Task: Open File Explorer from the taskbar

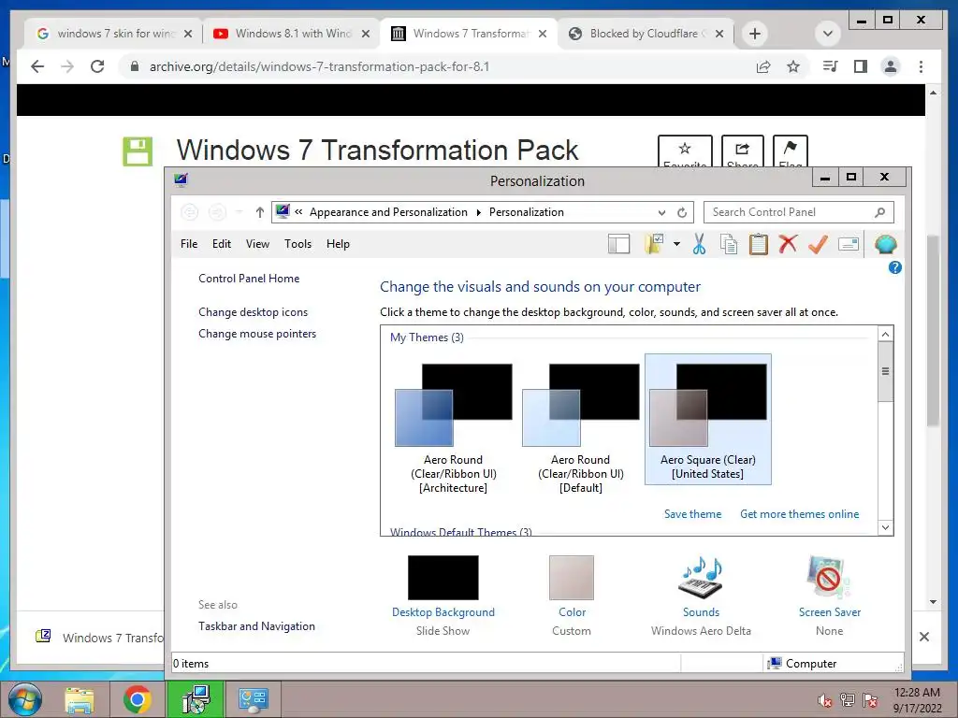Action: pos(80,699)
